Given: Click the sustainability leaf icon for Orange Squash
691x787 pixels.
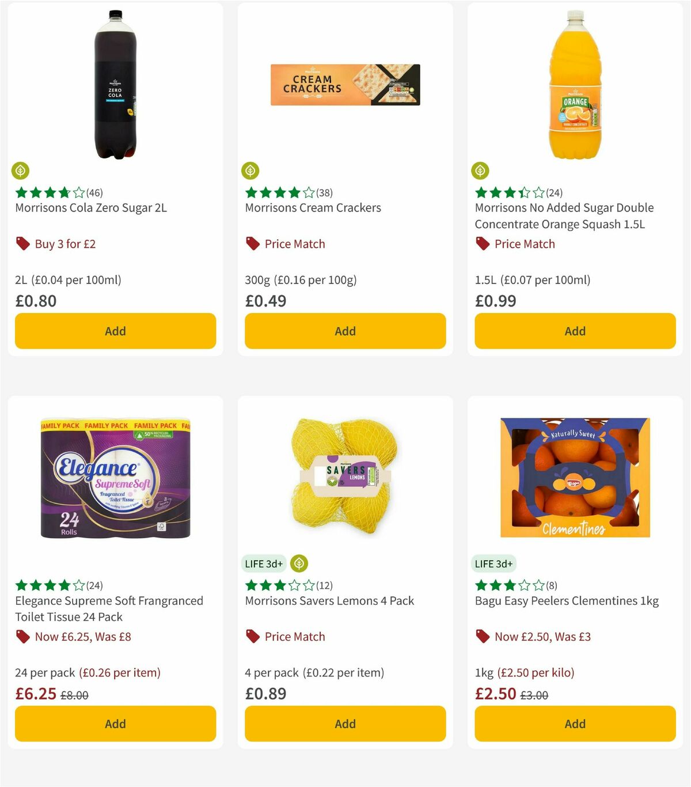Looking at the screenshot, I should tap(481, 171).
